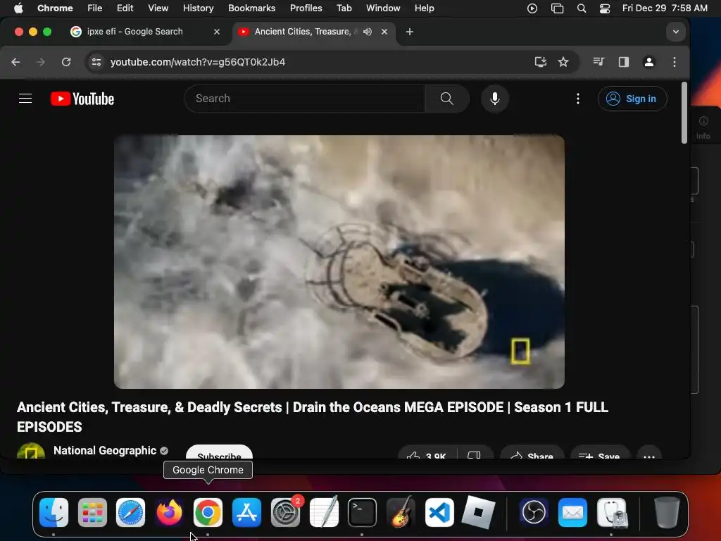Open Launchpad from the Dock
The height and width of the screenshot is (541, 721).
tap(92, 512)
